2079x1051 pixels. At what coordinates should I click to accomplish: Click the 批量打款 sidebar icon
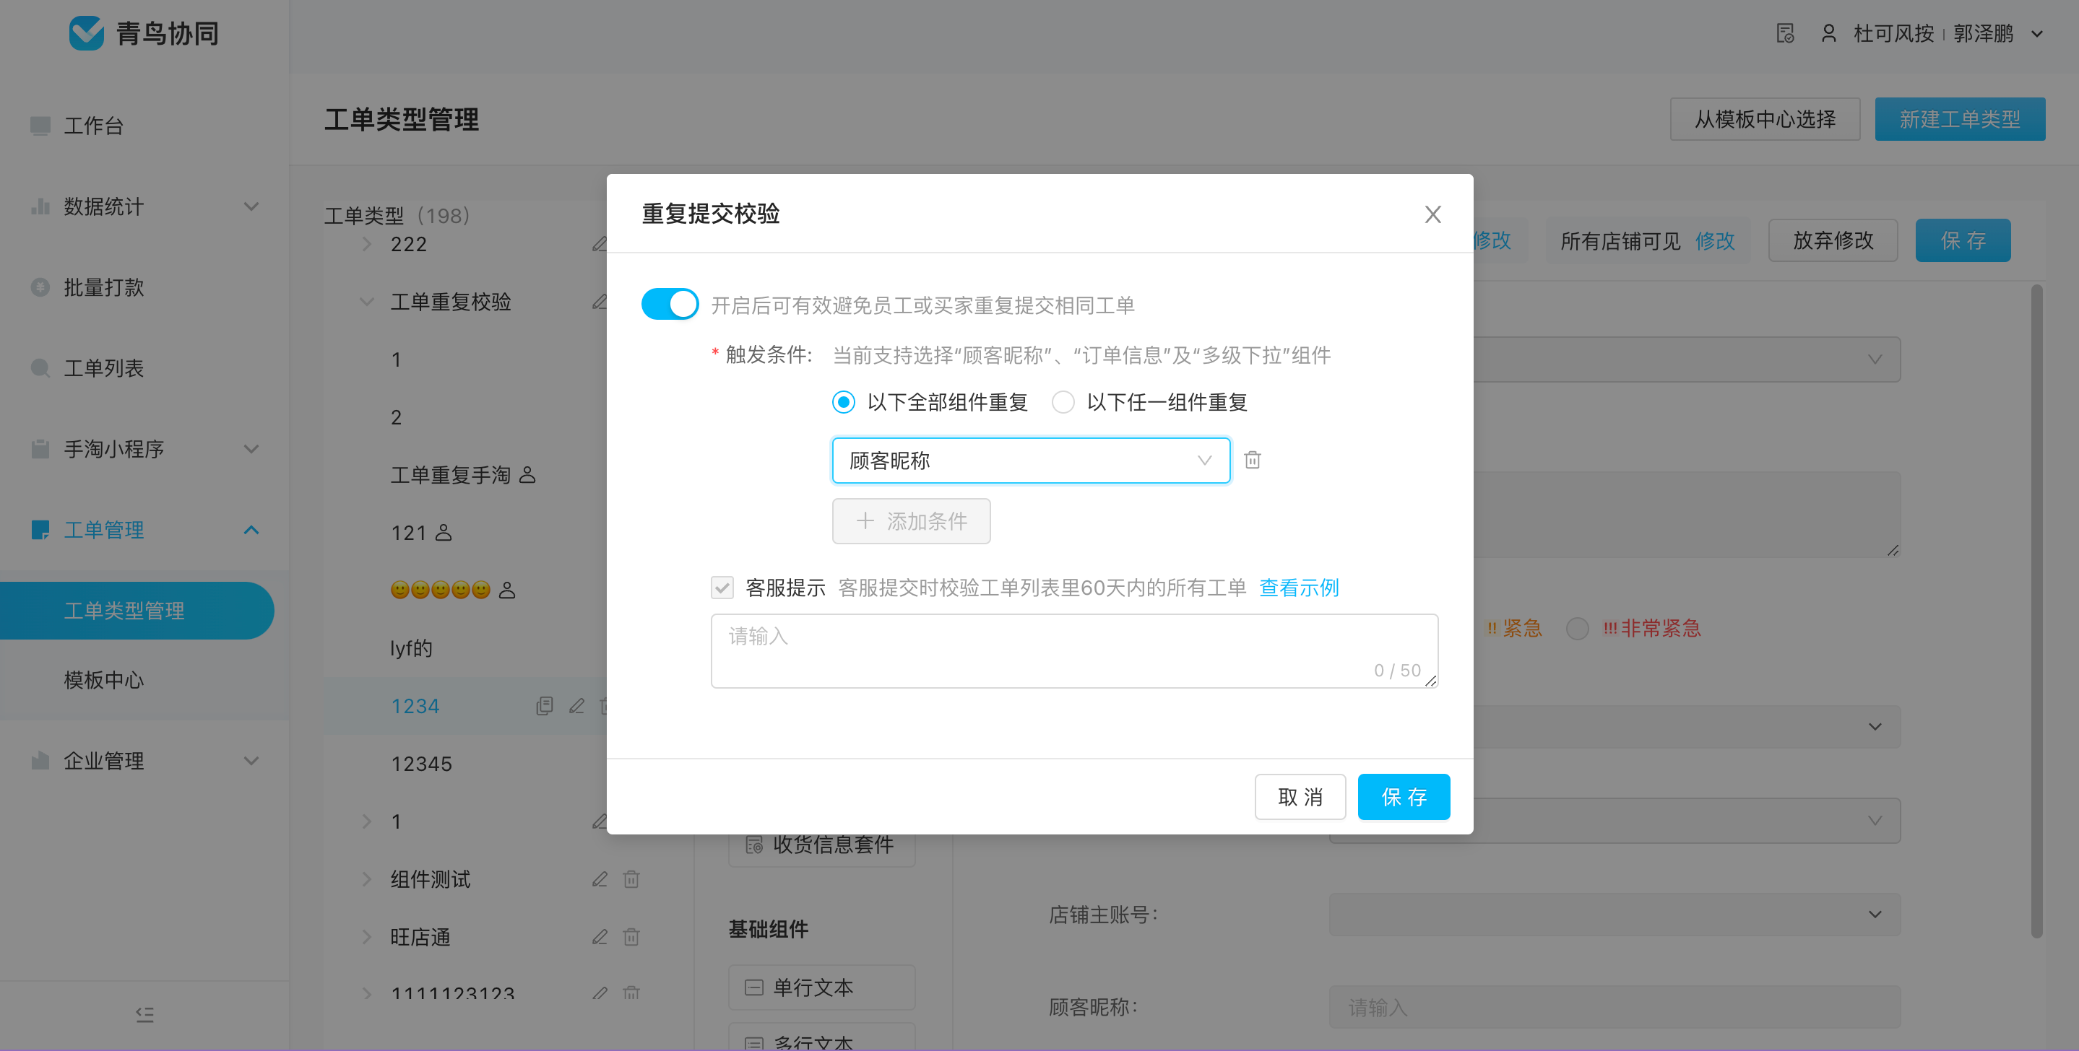(x=40, y=287)
